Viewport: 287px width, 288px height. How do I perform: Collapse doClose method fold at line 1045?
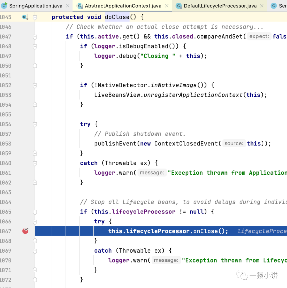pyautogui.click(x=35, y=17)
